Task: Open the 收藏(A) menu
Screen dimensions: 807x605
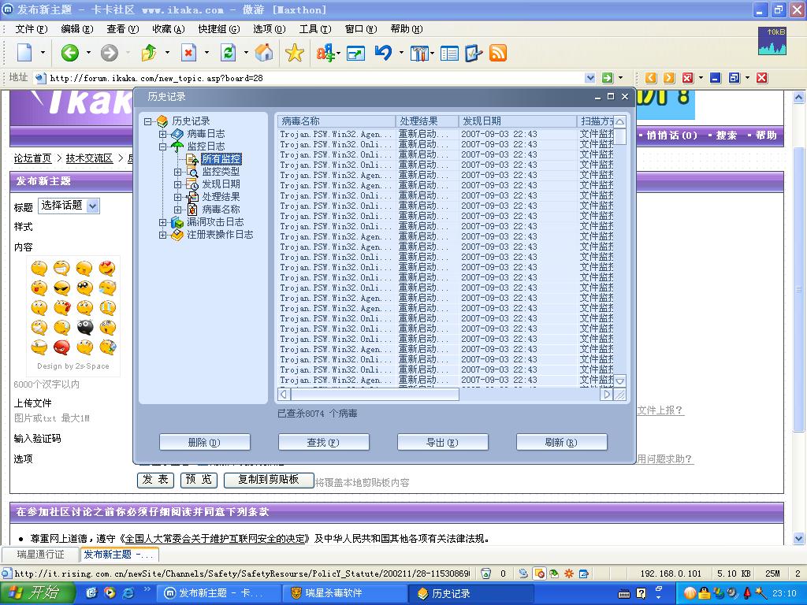Action: (x=169, y=29)
